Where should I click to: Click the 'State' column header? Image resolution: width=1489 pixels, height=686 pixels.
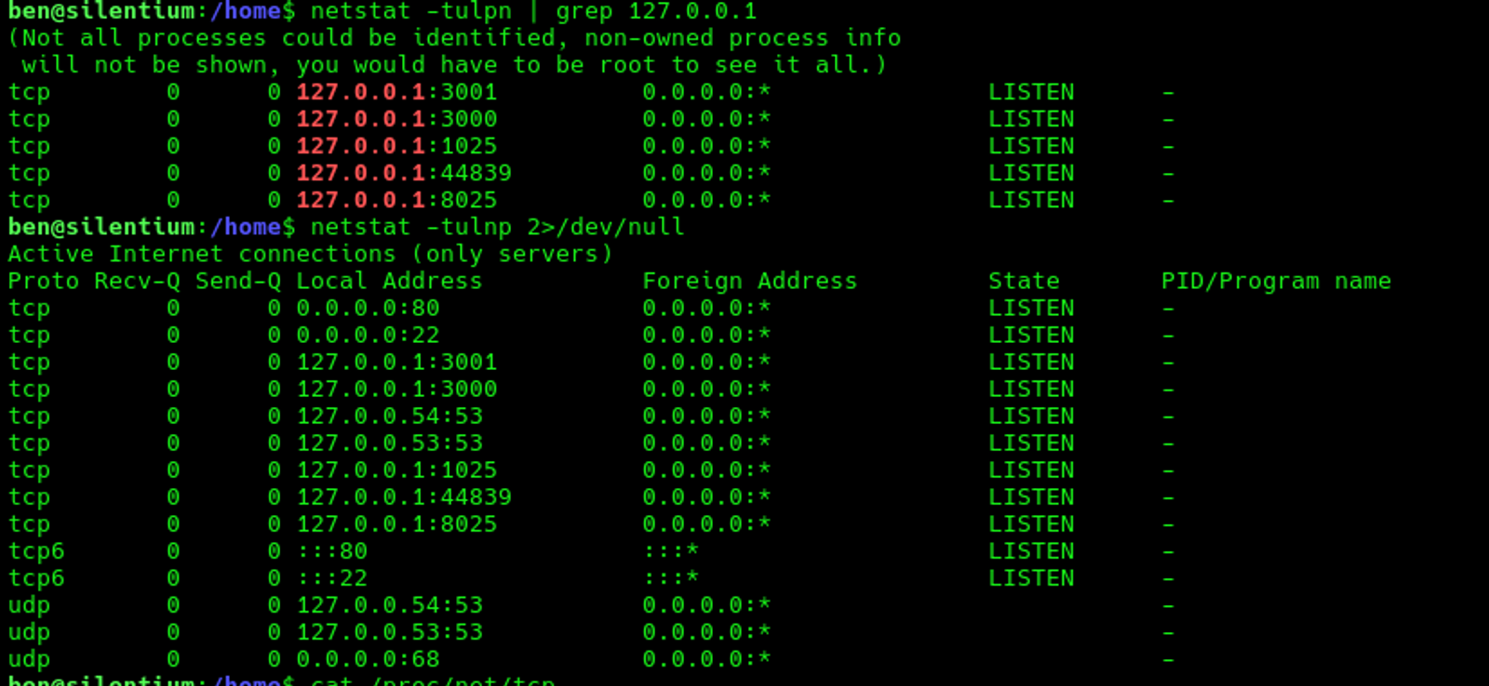[1024, 281]
